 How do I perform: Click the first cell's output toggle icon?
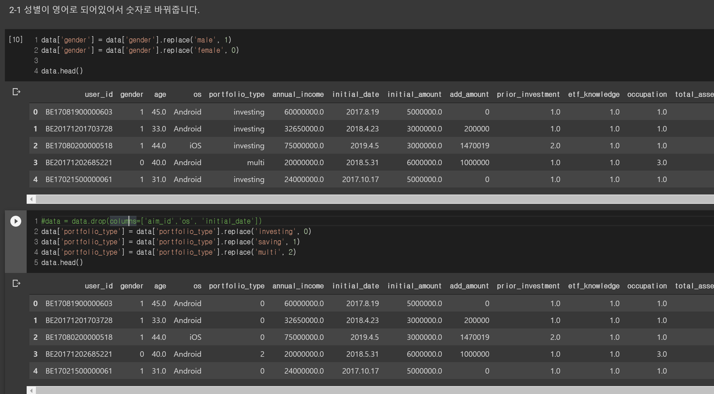[x=16, y=92]
